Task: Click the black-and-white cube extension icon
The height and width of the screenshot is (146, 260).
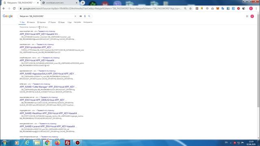Action: tap(244, 9)
